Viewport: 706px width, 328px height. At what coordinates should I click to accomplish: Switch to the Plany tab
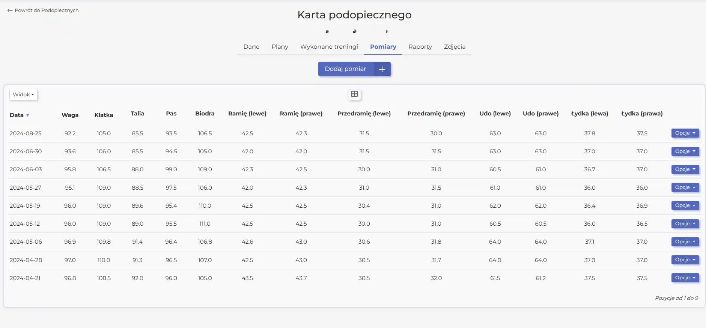click(280, 47)
